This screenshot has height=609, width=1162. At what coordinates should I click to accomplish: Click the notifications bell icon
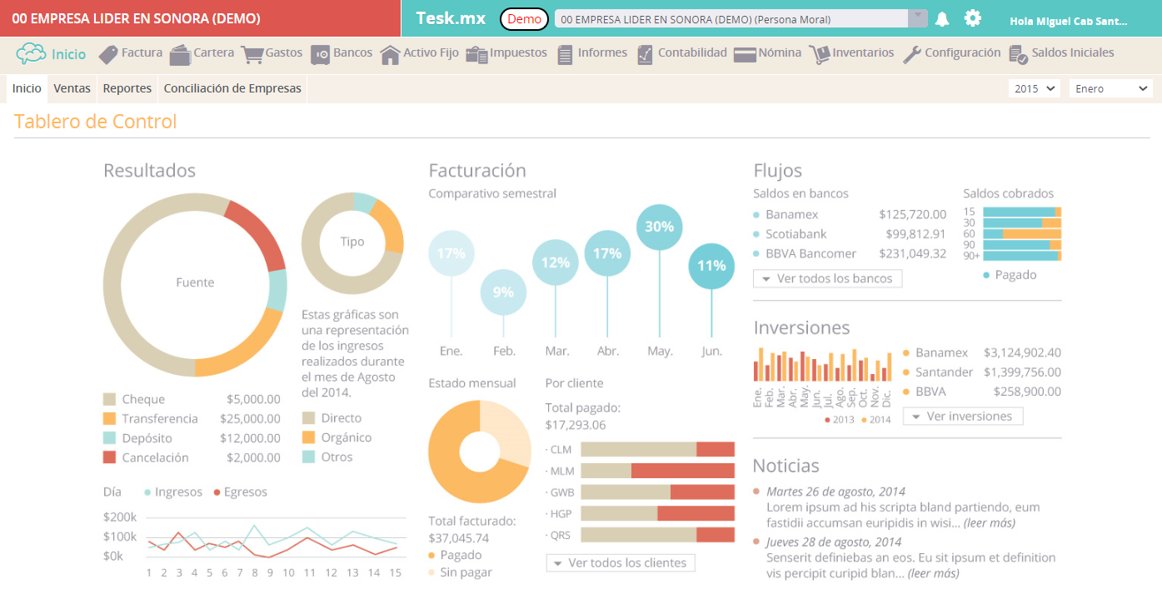click(942, 18)
